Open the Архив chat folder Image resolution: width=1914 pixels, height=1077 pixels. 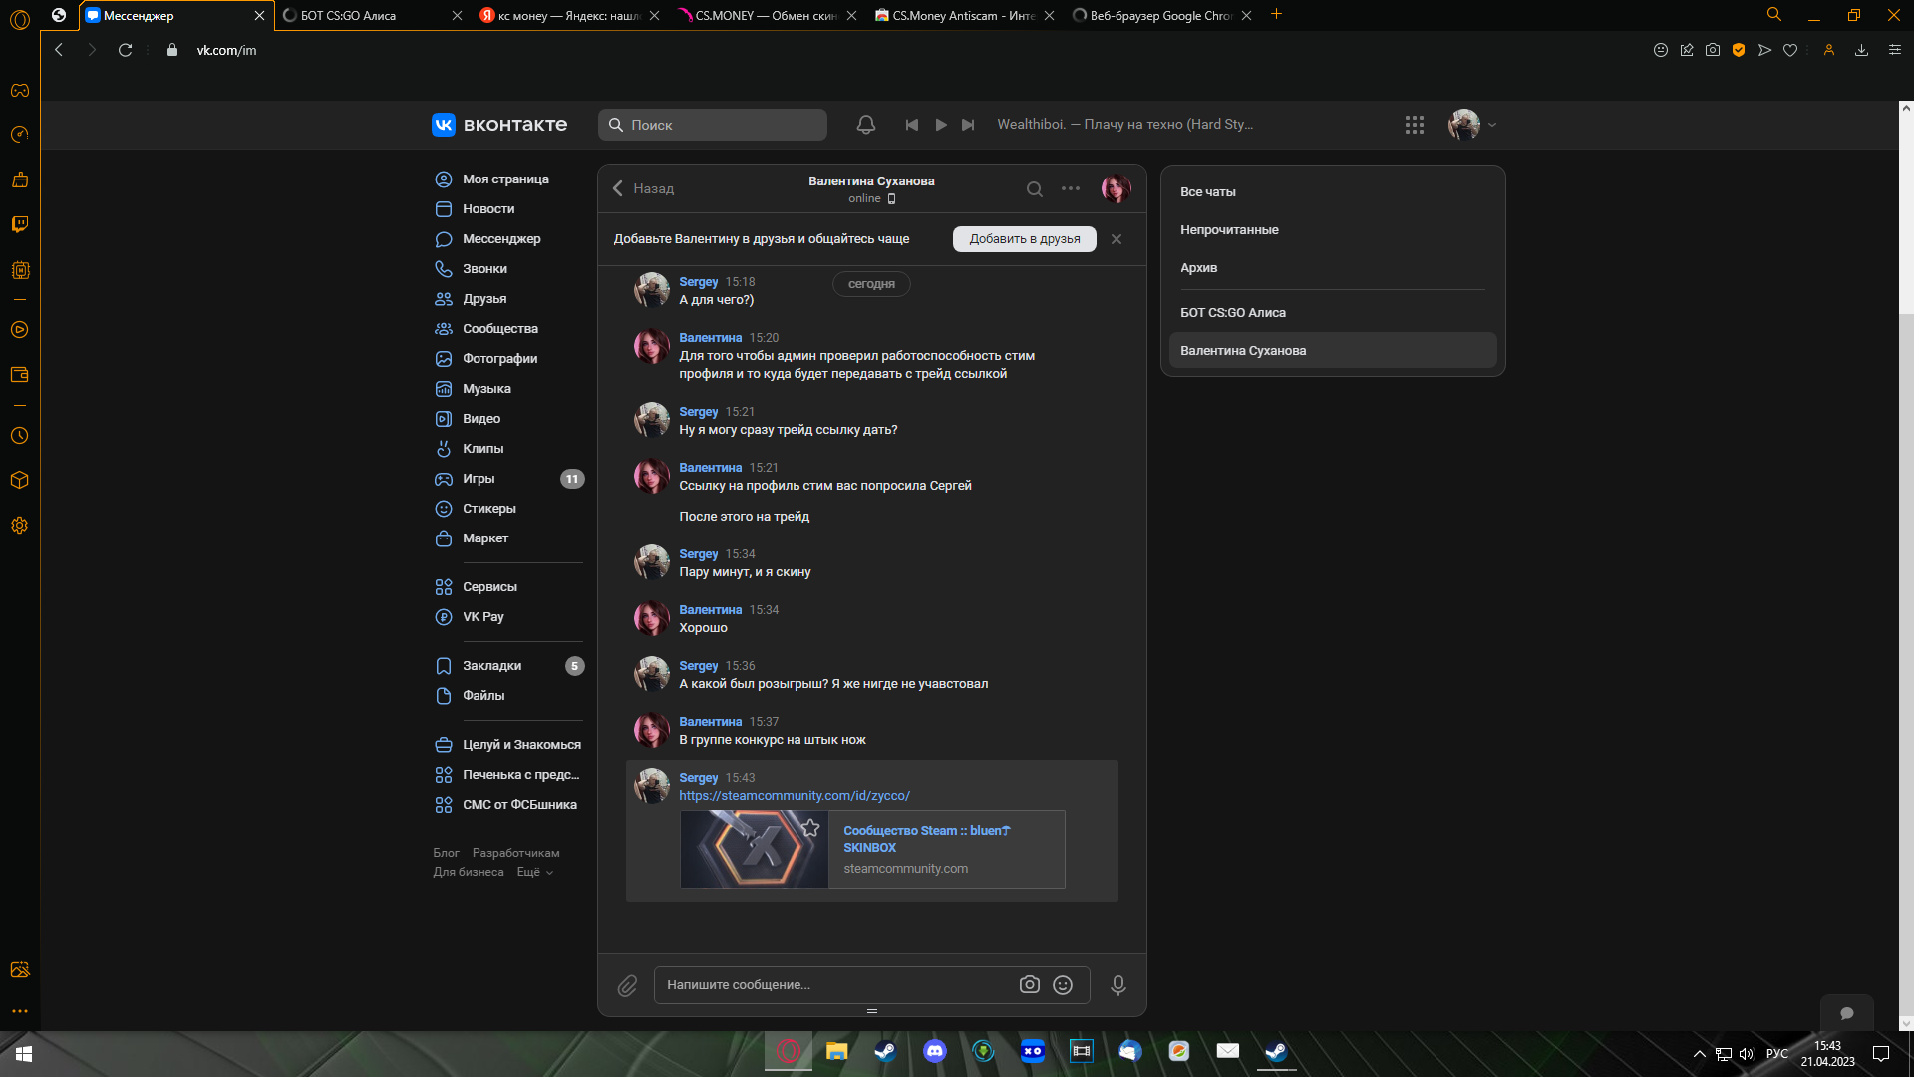pyautogui.click(x=1333, y=268)
